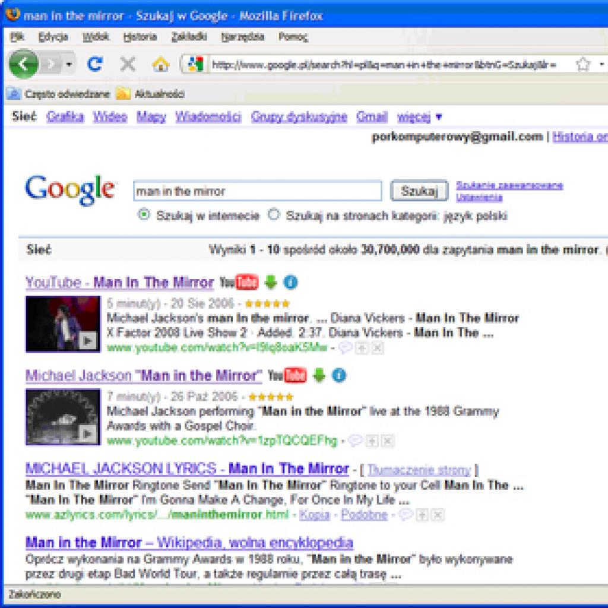Viewport: 608px width, 608px height.
Task: Switch to Grafika search
Action: 65,117
